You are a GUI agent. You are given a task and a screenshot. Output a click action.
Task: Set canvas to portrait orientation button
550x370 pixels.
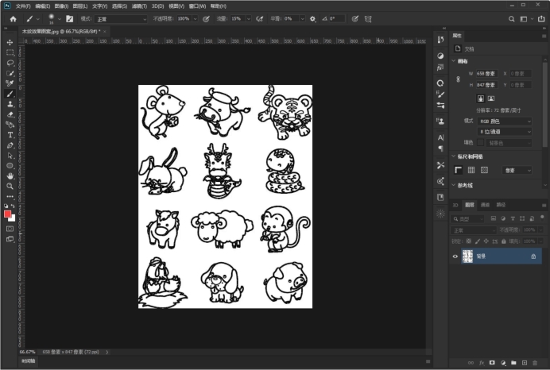(x=481, y=98)
